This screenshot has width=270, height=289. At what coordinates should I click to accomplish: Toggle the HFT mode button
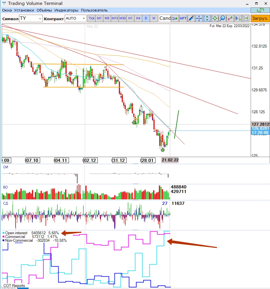click(183, 18)
